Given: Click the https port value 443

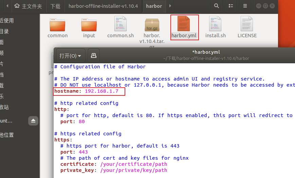Looking at the screenshot, I should 83,152.
